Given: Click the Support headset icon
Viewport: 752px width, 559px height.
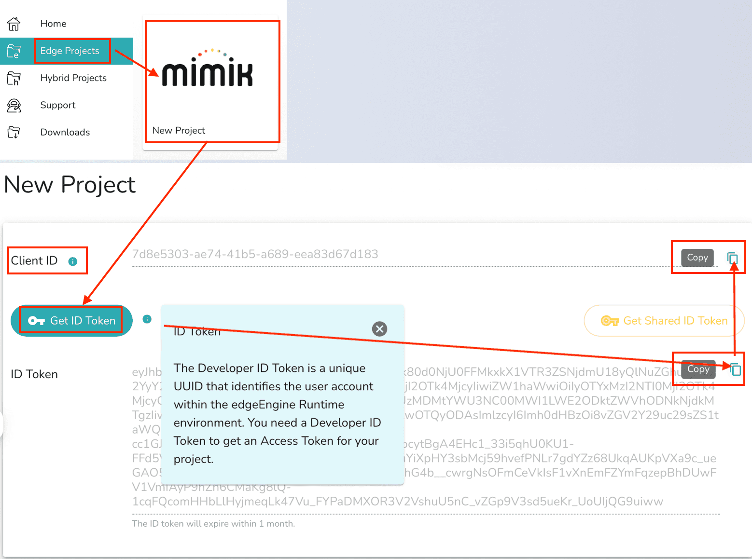Looking at the screenshot, I should 14,105.
